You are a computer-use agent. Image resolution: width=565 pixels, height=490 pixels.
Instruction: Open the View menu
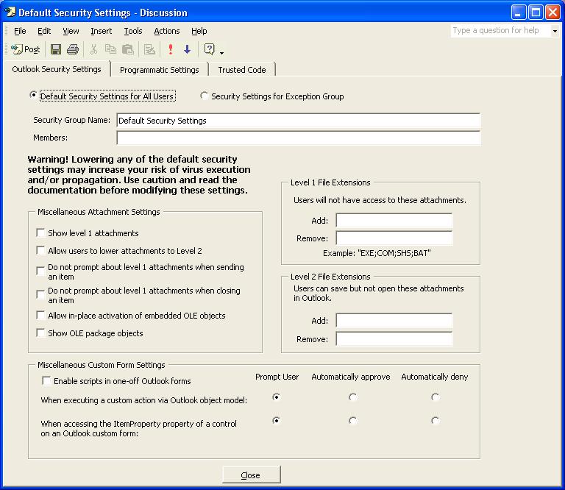(71, 31)
